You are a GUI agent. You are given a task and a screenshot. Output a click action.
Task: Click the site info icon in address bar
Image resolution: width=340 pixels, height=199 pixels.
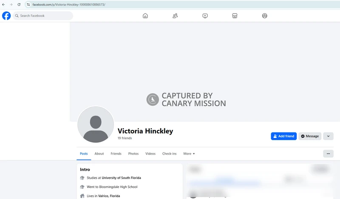28,5
